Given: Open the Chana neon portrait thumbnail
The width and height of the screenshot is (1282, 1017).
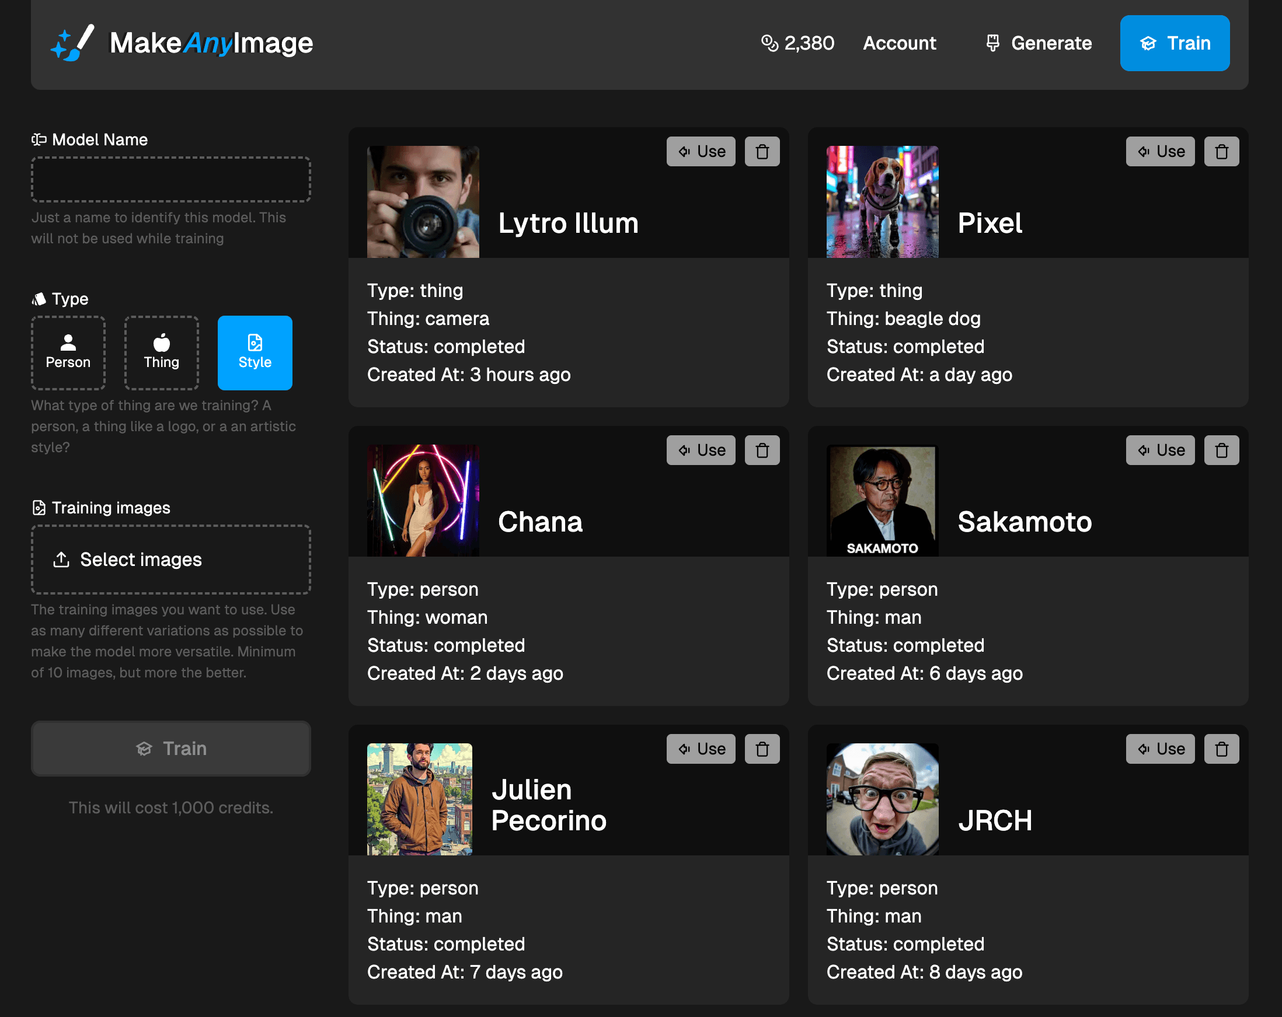Looking at the screenshot, I should coord(423,501).
